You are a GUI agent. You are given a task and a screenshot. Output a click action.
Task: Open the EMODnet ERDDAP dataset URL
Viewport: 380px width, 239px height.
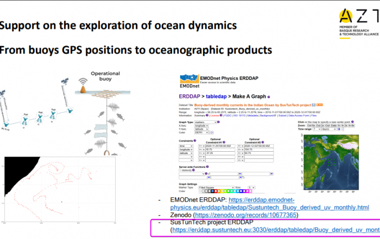(269, 204)
